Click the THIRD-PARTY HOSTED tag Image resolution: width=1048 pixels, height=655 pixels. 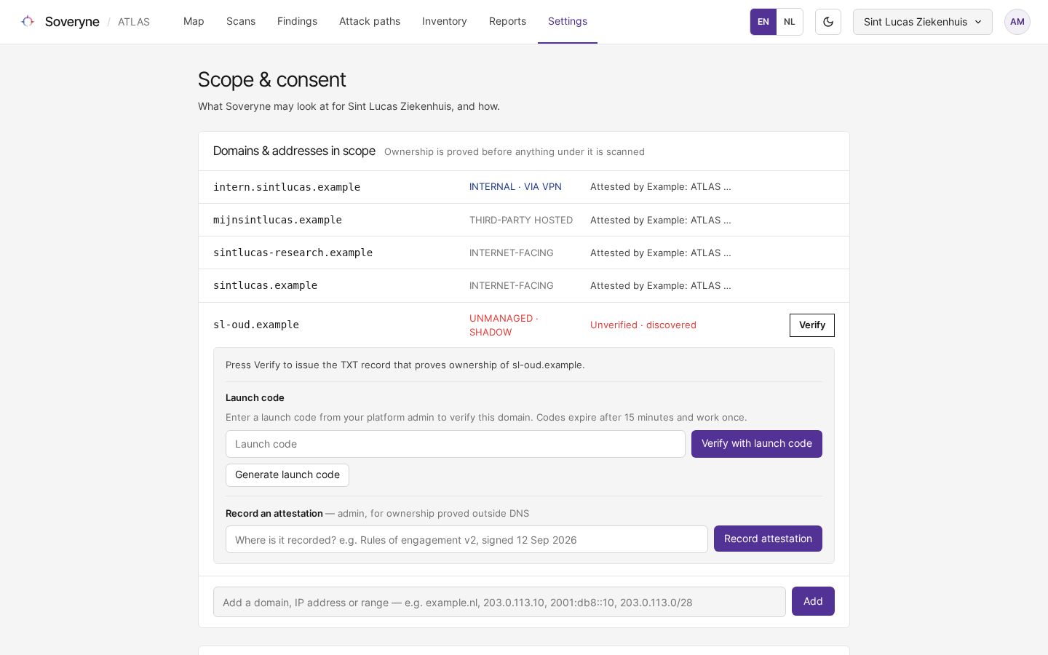[x=521, y=220]
